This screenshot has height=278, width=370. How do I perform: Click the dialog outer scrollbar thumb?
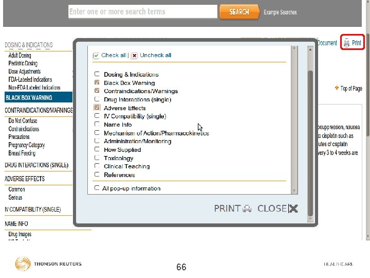310,143
